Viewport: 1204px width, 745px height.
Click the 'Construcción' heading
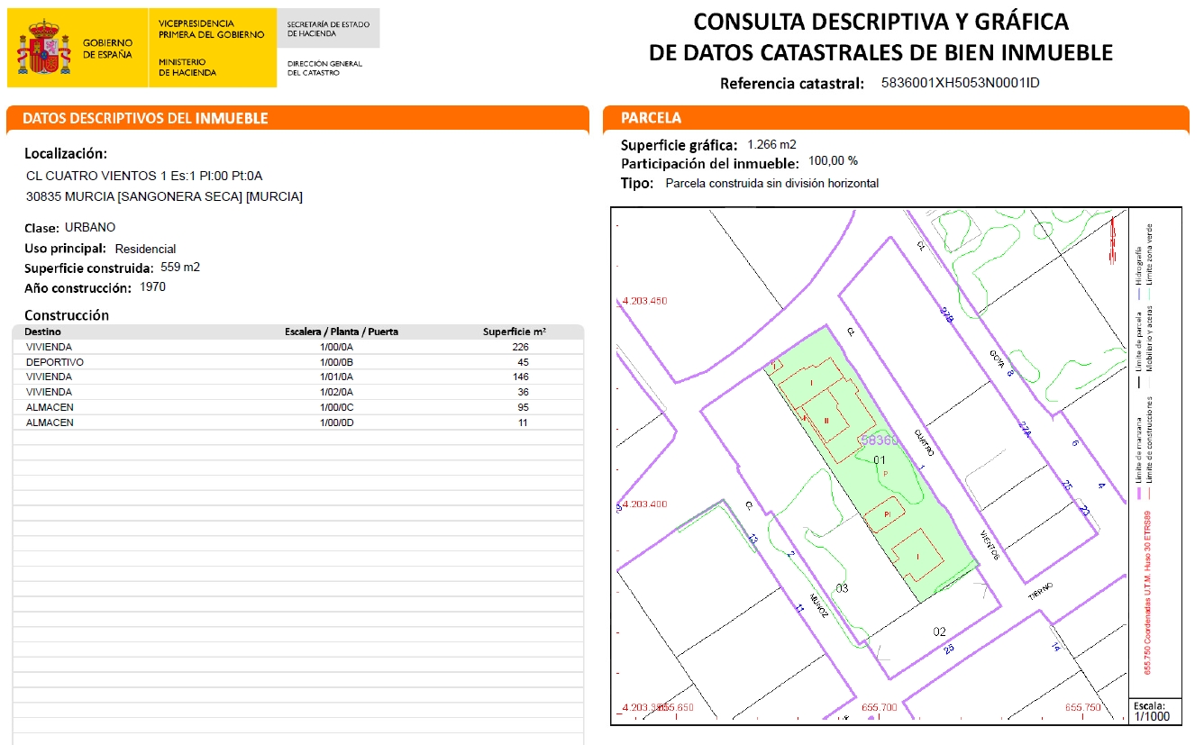pyautogui.click(x=67, y=315)
